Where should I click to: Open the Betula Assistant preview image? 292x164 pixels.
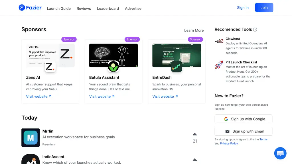click(113, 56)
